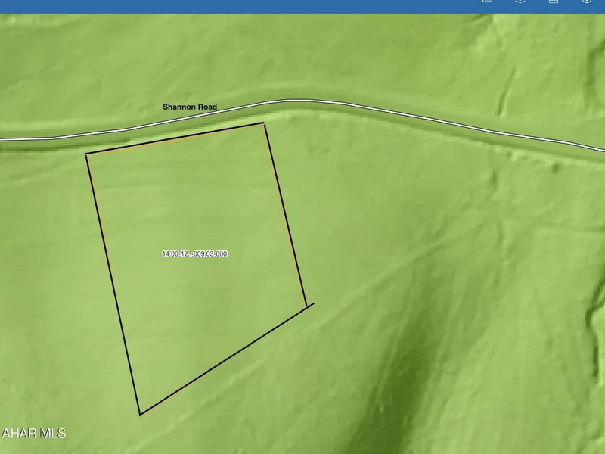Click the parcel's northeast corner near the road
The image size is (605, 454).
tap(263, 123)
